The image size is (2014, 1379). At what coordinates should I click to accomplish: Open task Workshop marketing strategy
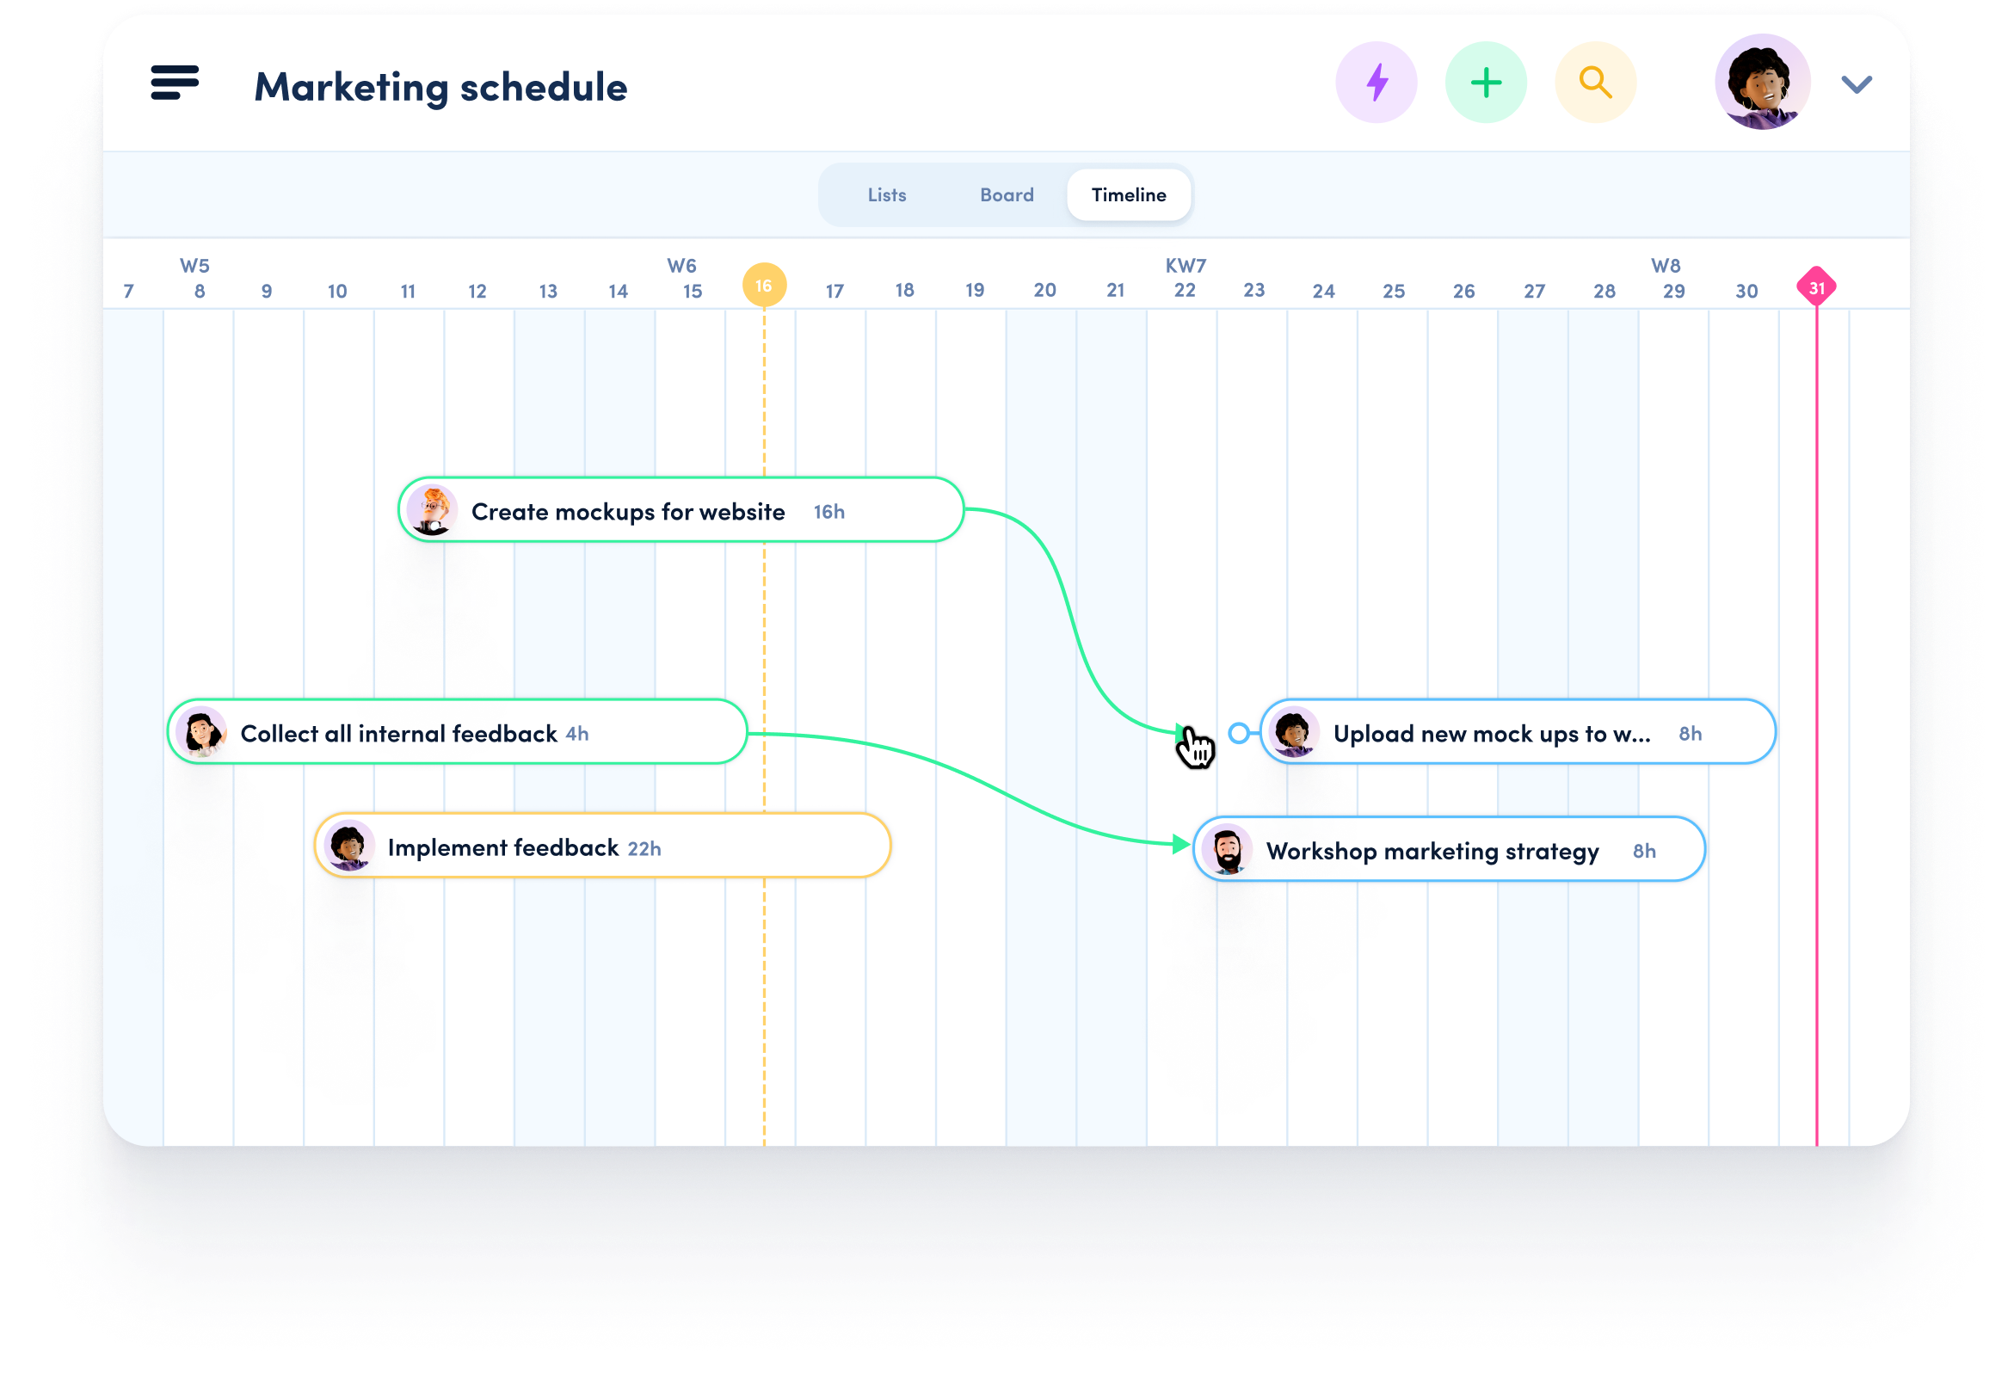[1449, 849]
